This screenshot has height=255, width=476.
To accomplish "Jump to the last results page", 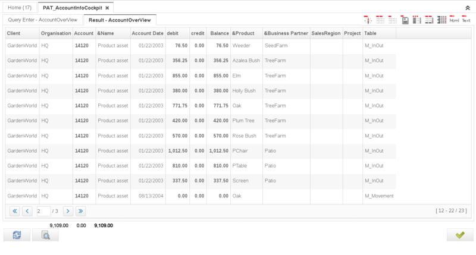I will (81, 211).
